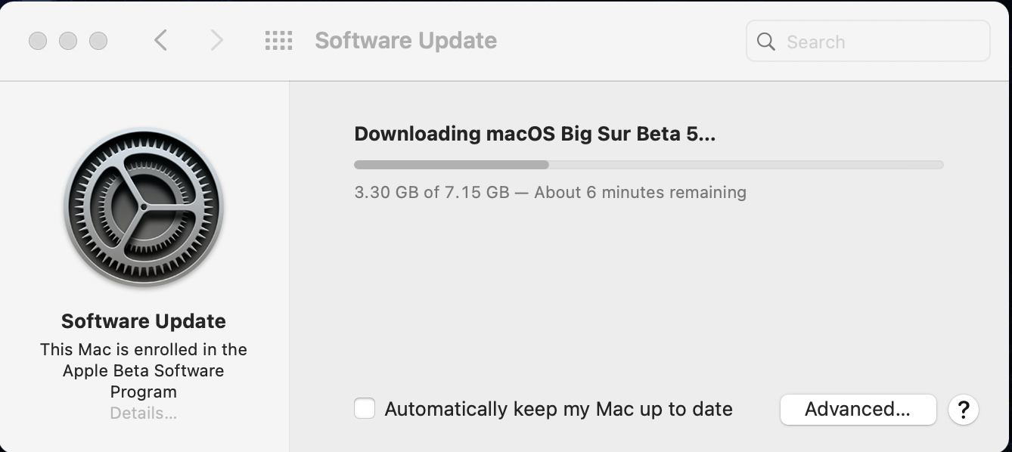Click the "Downloading macOS Big Sur Beta 5" heading
This screenshot has height=452, width=1012.
point(534,134)
